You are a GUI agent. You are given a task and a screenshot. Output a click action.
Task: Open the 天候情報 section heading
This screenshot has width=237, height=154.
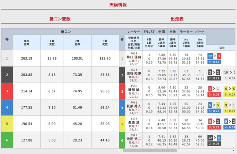(118, 5)
